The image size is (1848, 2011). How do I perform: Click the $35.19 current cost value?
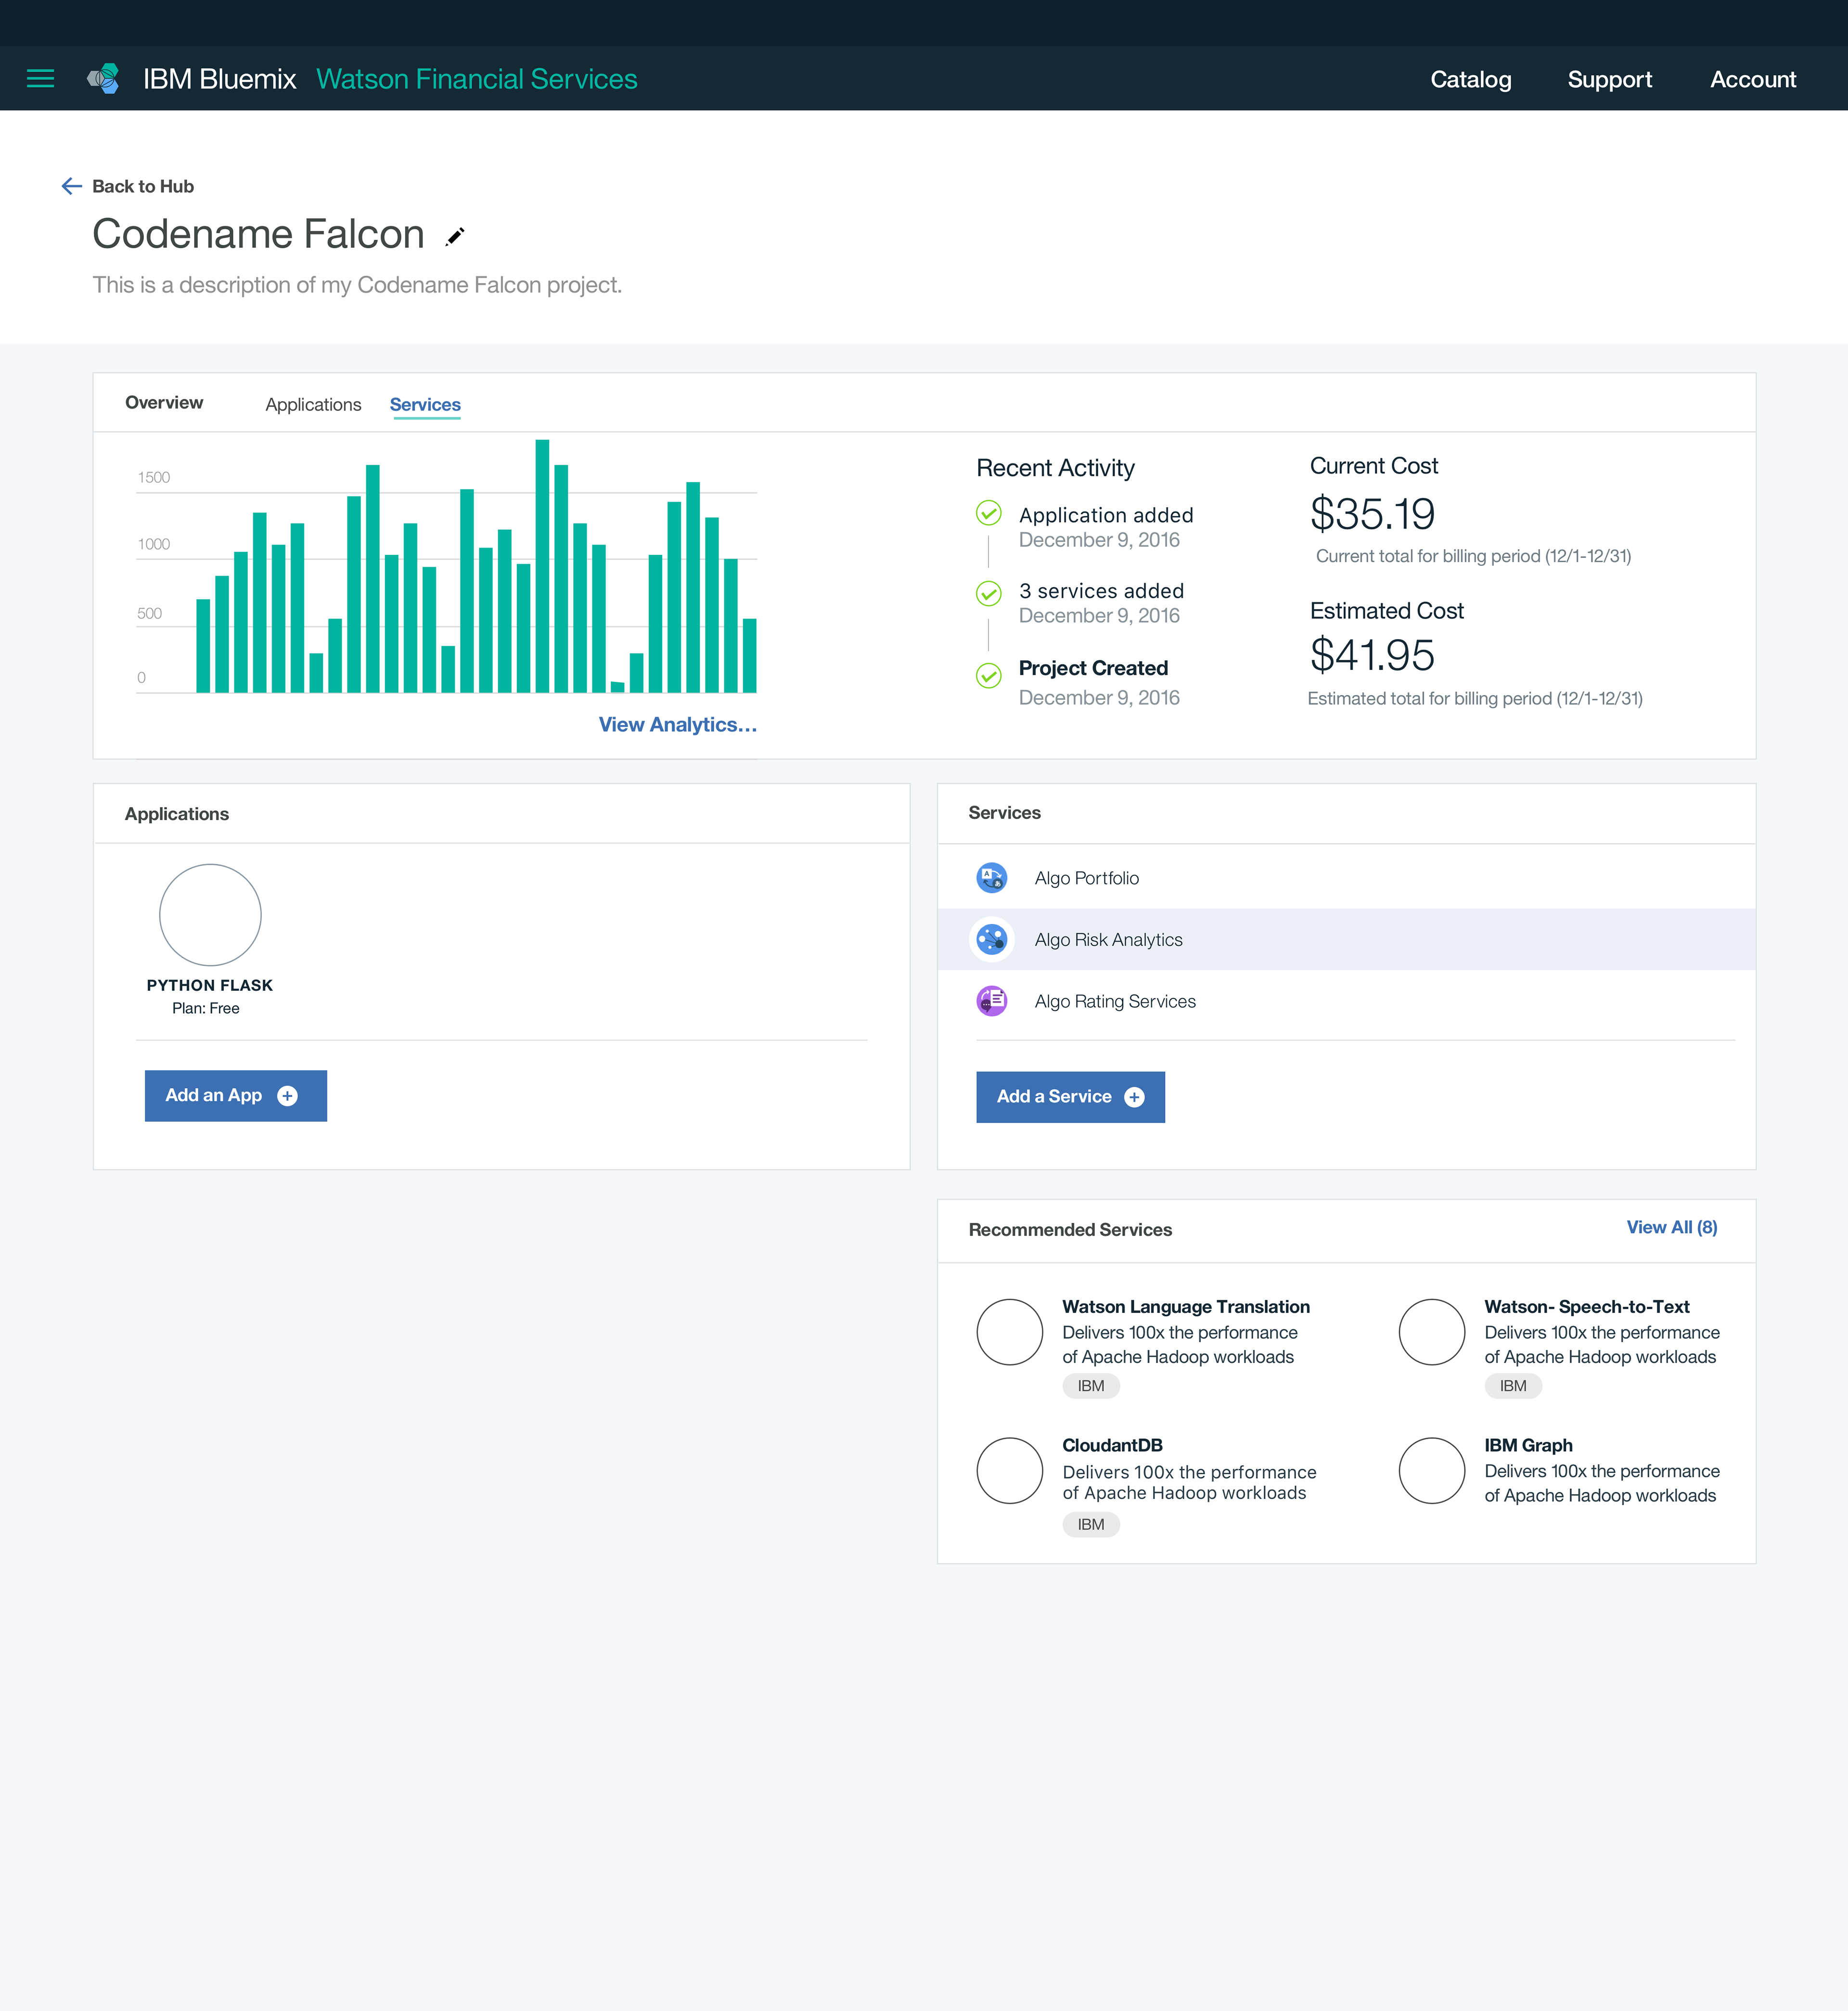pos(1372,514)
